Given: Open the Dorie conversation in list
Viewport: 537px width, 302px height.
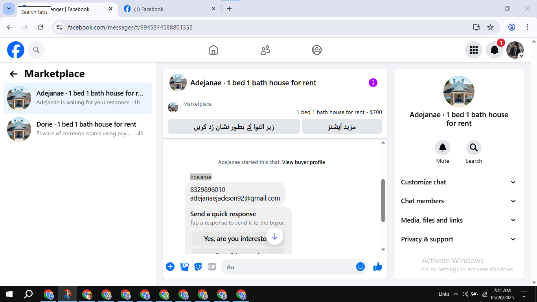Looking at the screenshot, I should pos(78,129).
